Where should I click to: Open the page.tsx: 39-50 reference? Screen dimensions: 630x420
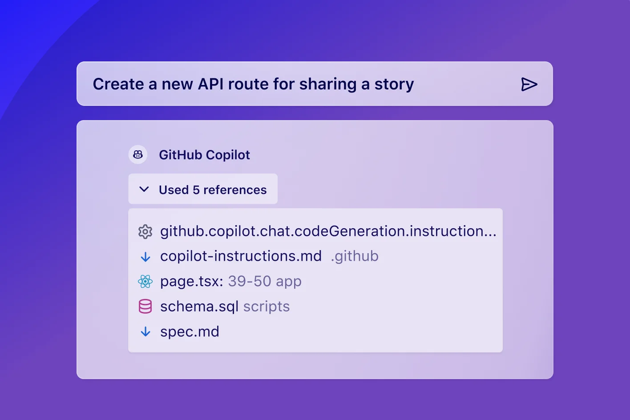[x=231, y=281]
